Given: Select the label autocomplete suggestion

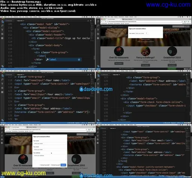Looking at the screenshot, I should [x=64, y=59].
